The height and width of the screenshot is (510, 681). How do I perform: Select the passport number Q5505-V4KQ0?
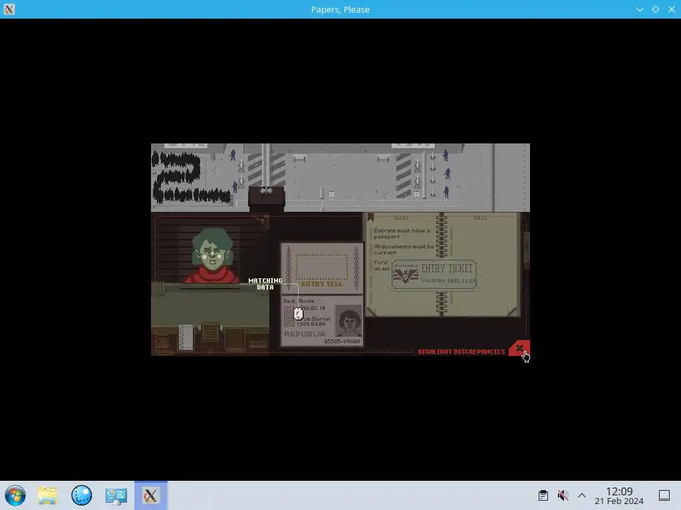click(342, 341)
